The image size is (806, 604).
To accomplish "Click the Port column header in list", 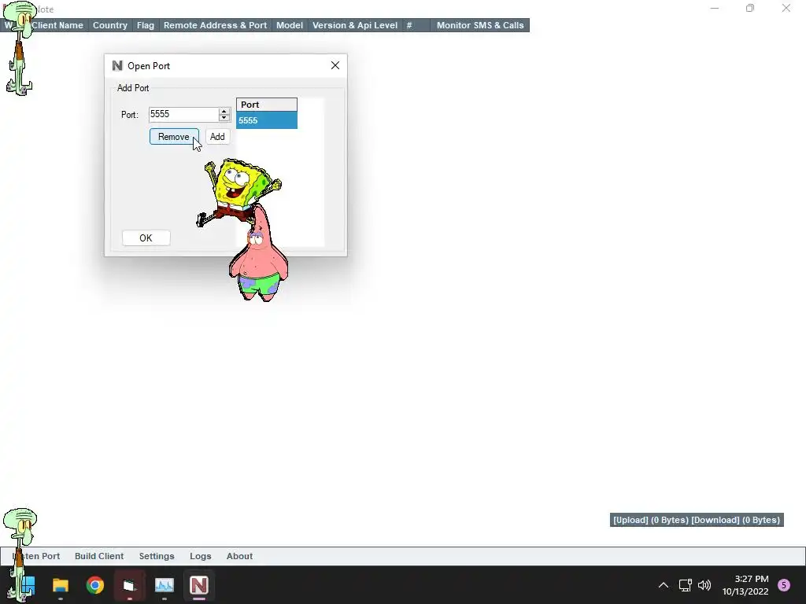I will click(267, 105).
